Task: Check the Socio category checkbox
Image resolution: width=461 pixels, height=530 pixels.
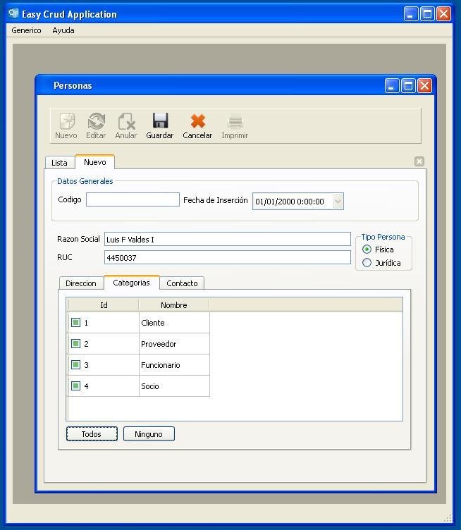Action: 75,386
